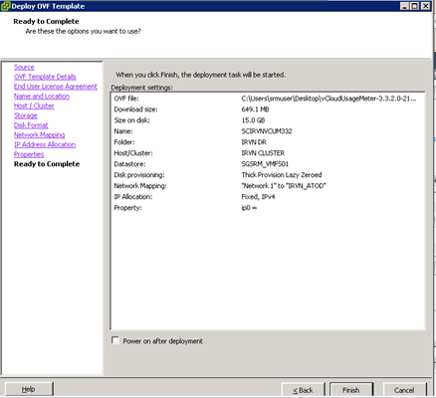Open the Properties step
This screenshot has width=436, height=398.
click(x=29, y=154)
